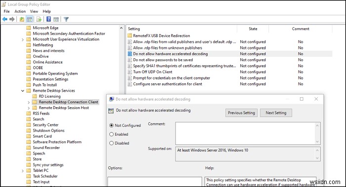
Task: Select Online Assistance in the tree
Action: (47, 62)
